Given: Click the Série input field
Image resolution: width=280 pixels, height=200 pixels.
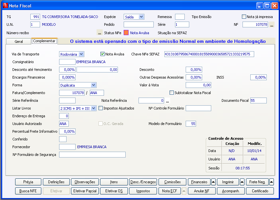Looking at the screenshot, I should [x=182, y=24].
